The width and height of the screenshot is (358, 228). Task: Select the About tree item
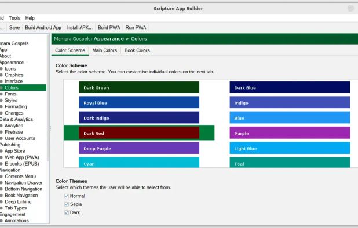tap(5, 56)
